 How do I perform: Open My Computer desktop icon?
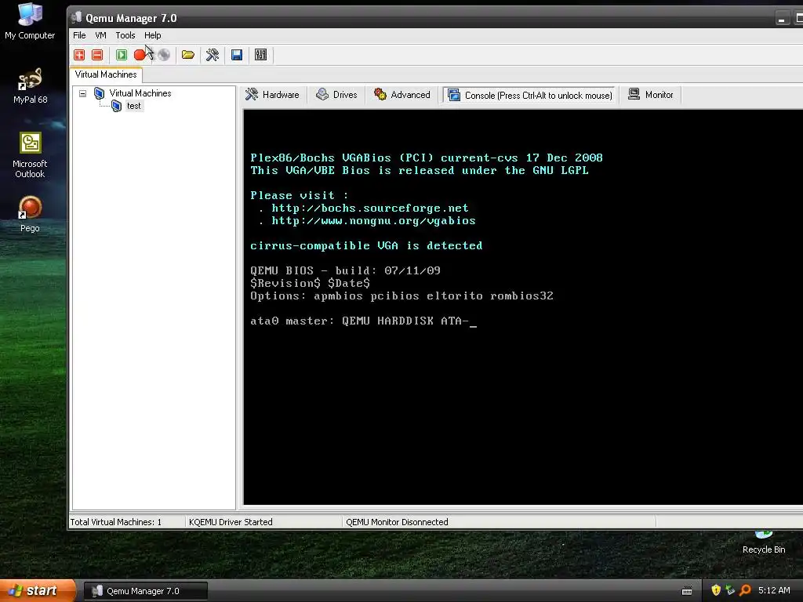(x=30, y=21)
